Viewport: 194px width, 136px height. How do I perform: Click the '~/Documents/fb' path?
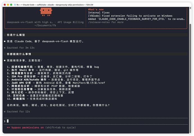(45, 26)
